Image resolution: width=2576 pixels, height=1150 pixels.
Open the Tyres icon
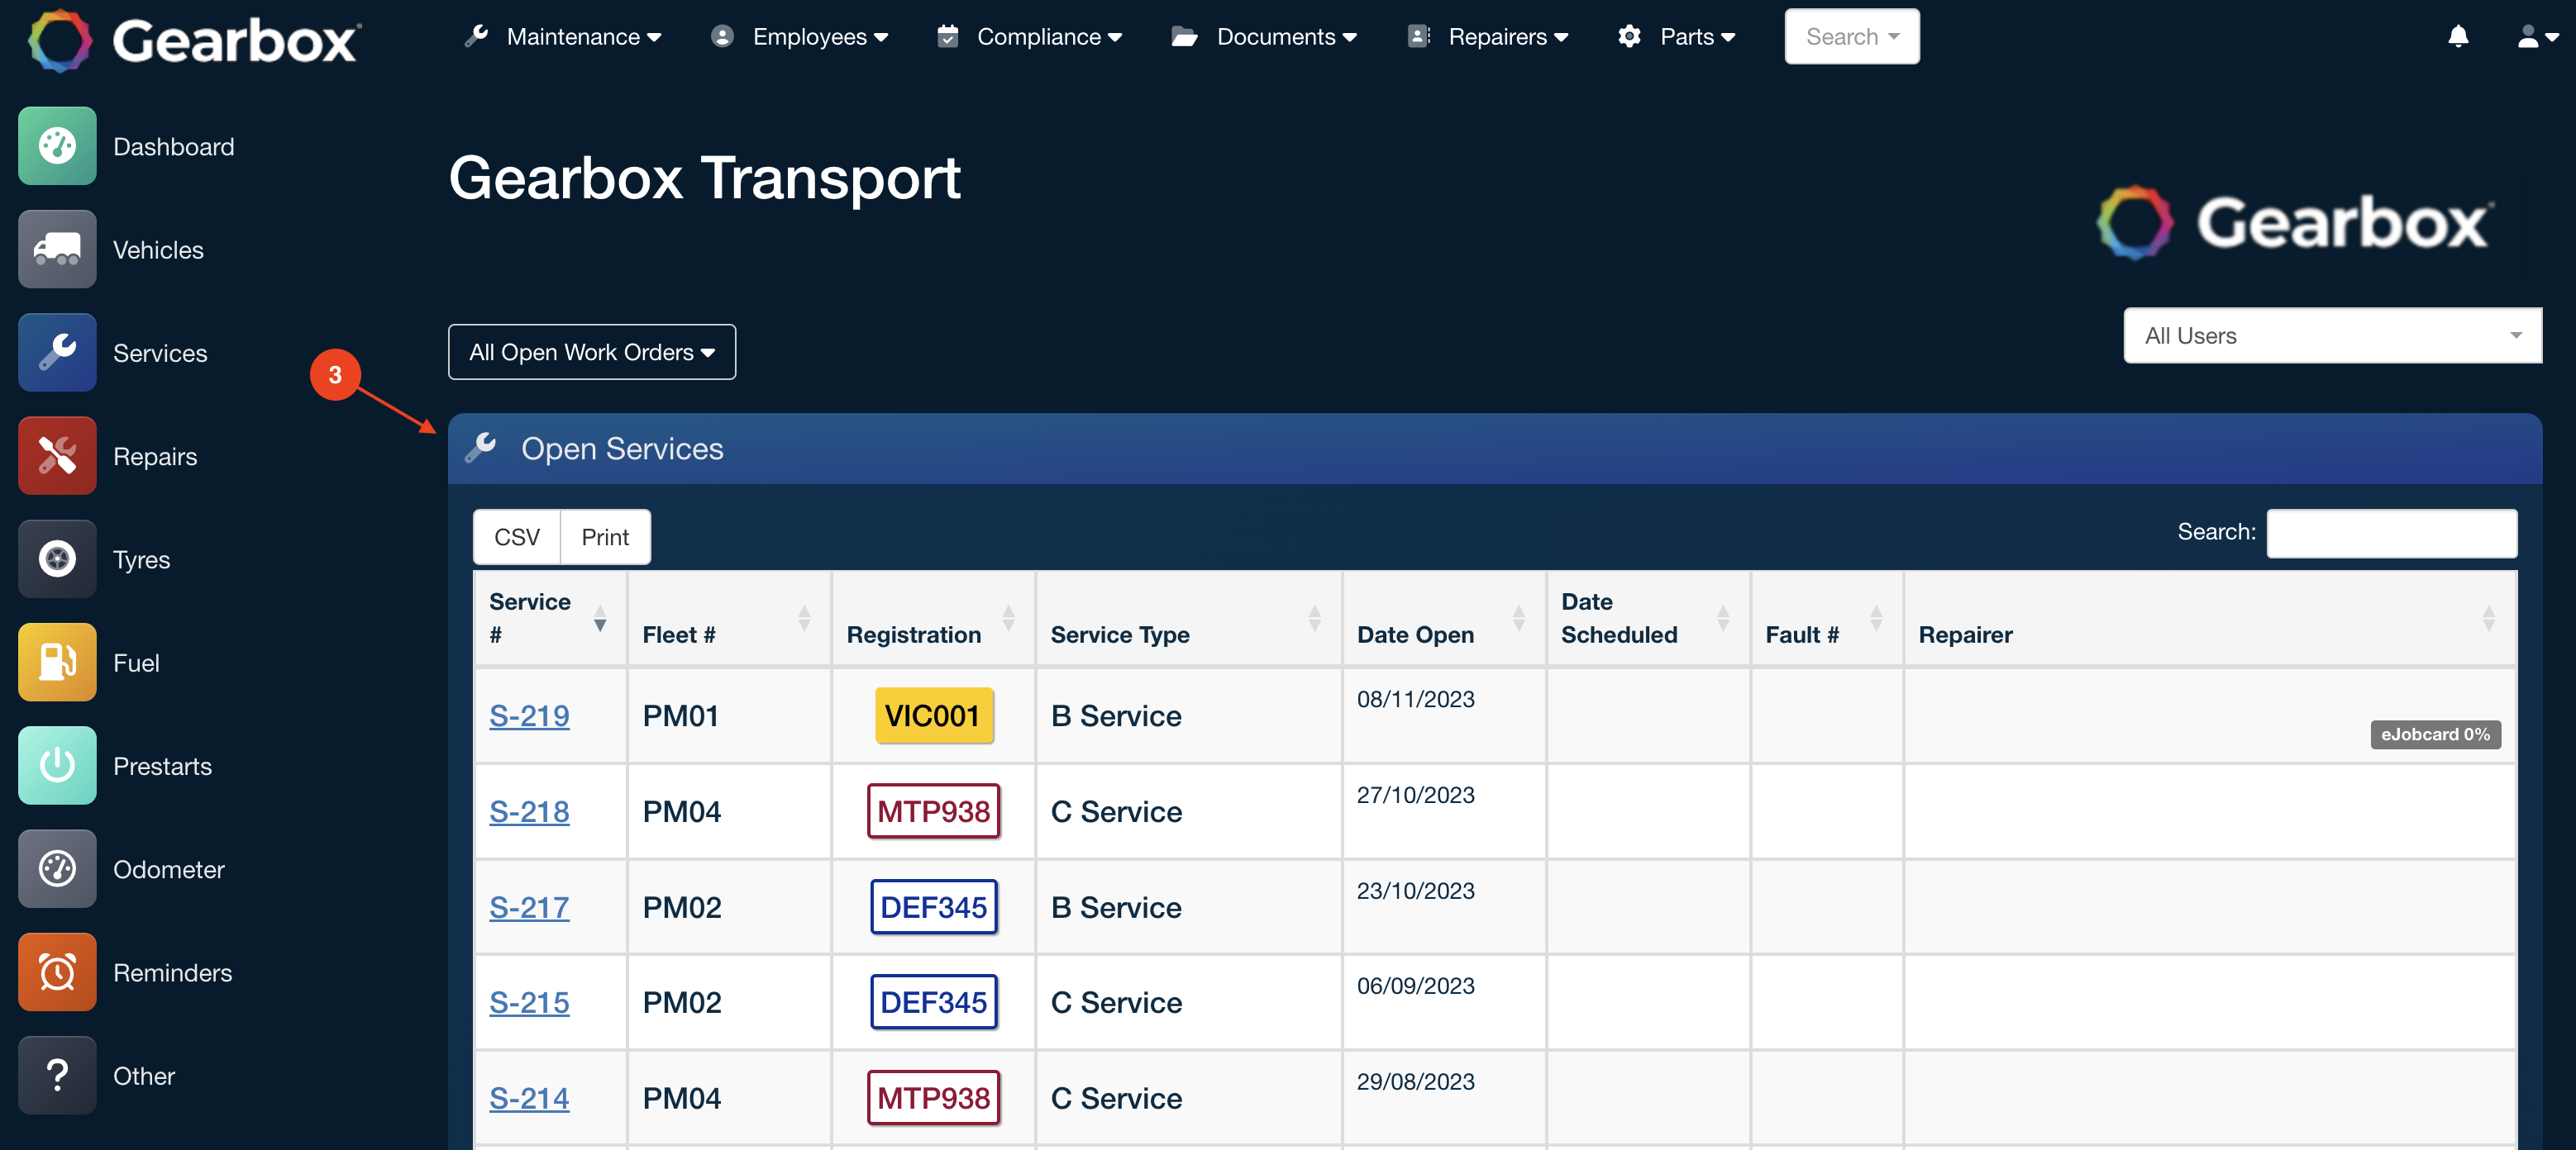pyautogui.click(x=57, y=558)
